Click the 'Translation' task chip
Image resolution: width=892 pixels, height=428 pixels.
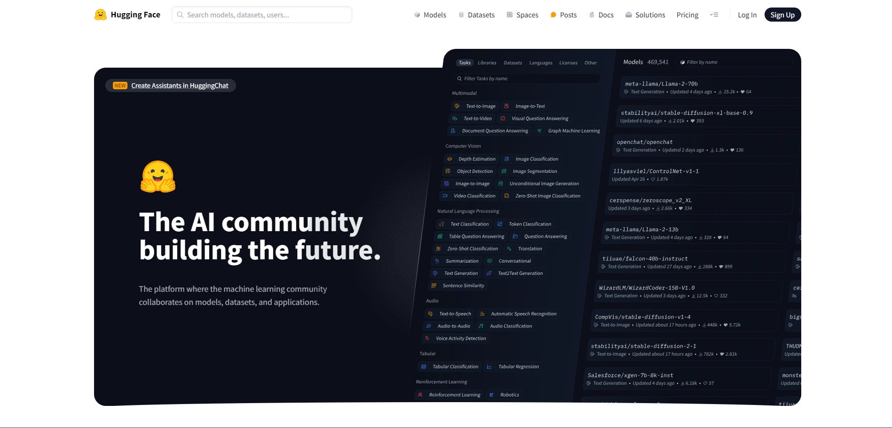524,249
